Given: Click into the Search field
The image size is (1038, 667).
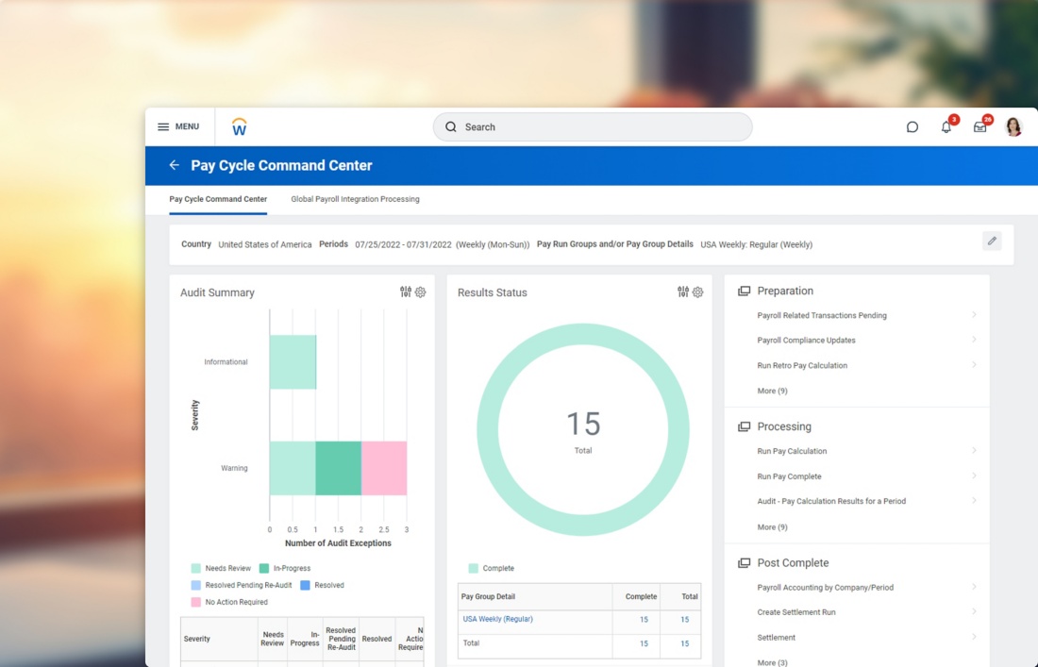Looking at the screenshot, I should tap(593, 127).
